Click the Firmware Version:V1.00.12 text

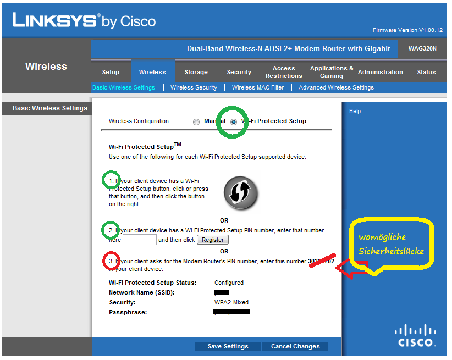[x=407, y=30]
